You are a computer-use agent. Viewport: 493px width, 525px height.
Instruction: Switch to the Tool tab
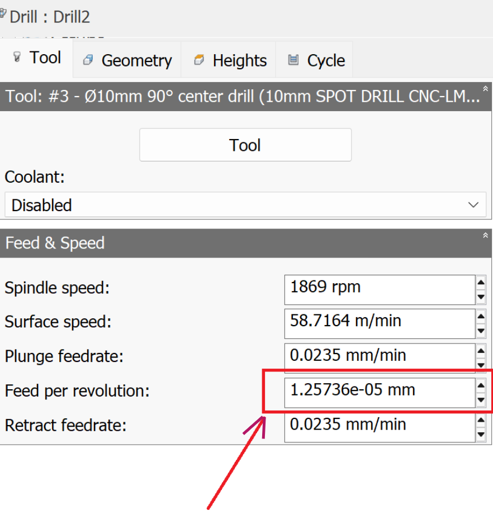pyautogui.click(x=36, y=58)
